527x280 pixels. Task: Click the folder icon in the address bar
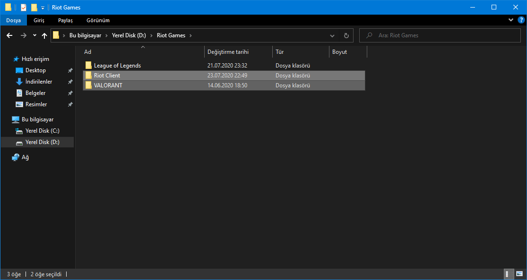56,35
